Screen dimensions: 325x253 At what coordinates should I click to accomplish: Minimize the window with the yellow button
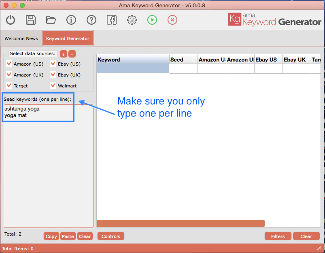coord(14,5)
